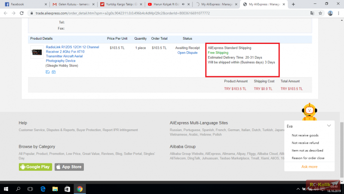344x194 pixels.
Task: Click the address bar URL
Action: point(123,13)
